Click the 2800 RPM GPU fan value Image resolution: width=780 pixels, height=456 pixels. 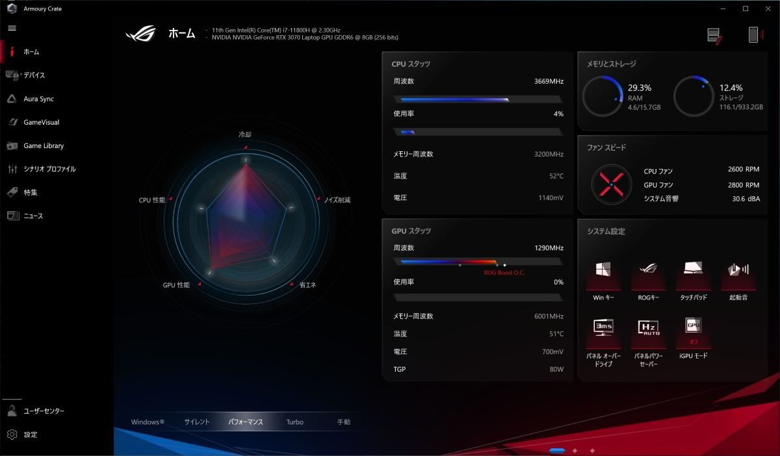click(744, 185)
